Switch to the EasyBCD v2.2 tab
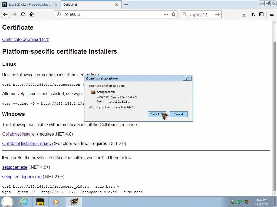 (x=30, y=5)
